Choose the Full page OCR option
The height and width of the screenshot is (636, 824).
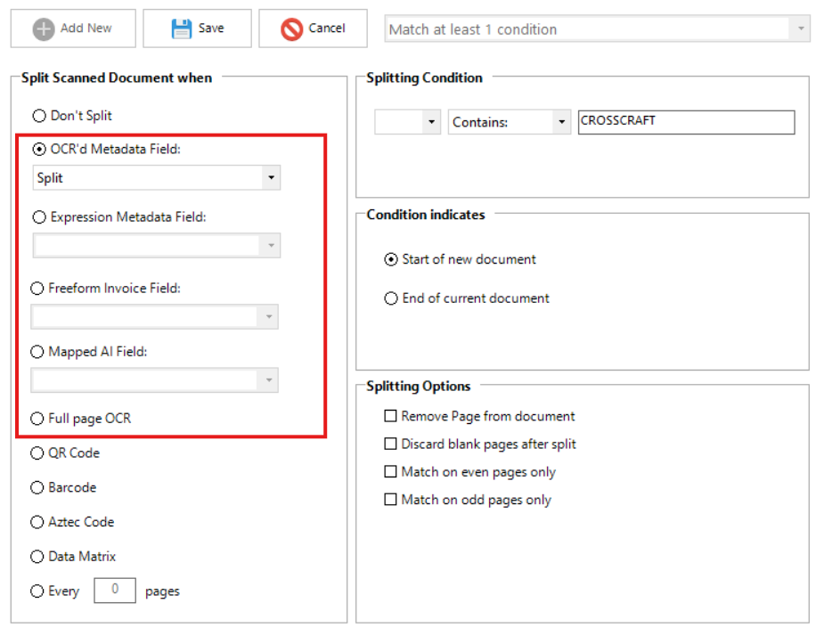tap(38, 419)
